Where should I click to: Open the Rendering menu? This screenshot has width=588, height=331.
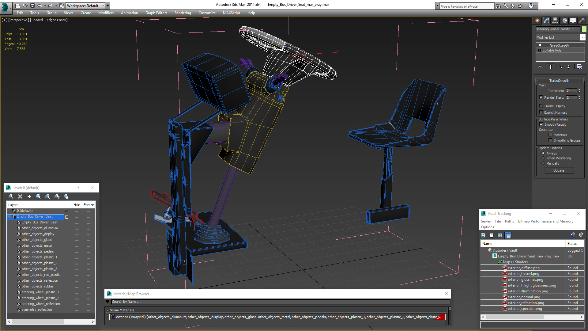click(183, 13)
